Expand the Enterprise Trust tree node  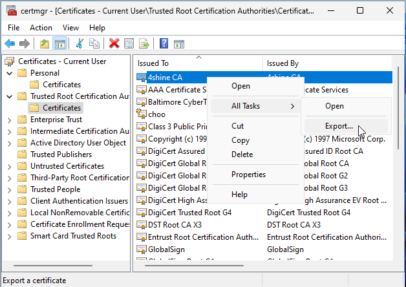(x=10, y=120)
